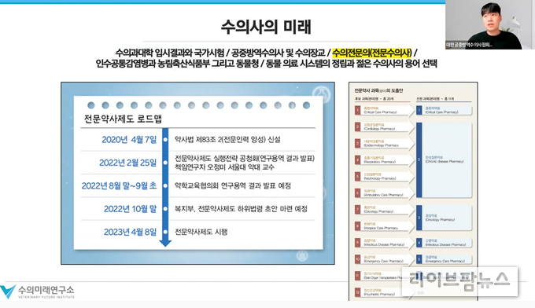Screen dimensions: 535x308
Task: Click the participant name label '대한공중방역수의사협회...'
Action: [469, 45]
